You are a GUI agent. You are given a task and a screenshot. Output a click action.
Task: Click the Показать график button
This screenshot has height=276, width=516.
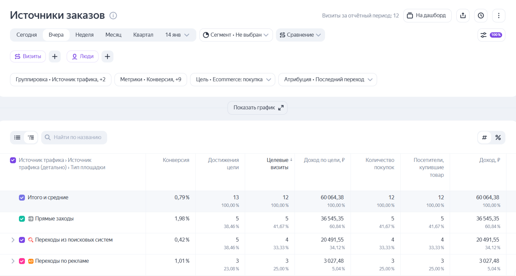tap(257, 108)
